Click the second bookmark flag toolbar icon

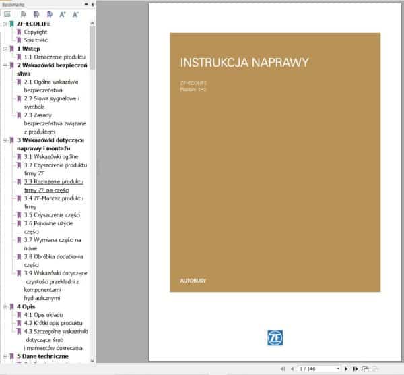(36, 13)
